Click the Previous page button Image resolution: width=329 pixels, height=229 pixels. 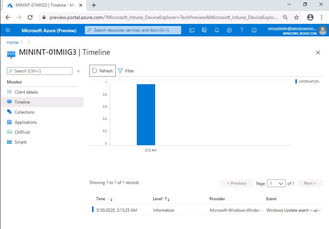[x=237, y=183]
